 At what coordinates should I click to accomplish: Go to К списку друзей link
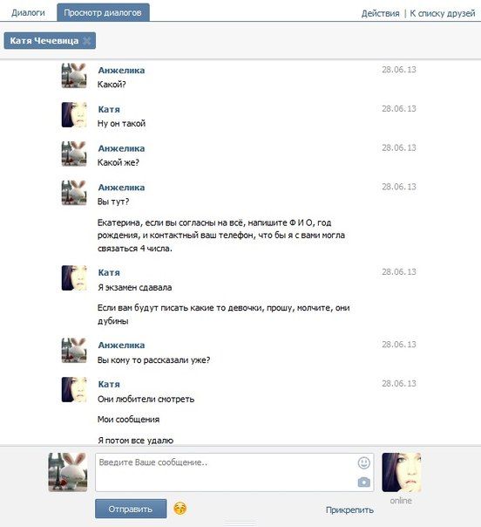click(443, 13)
